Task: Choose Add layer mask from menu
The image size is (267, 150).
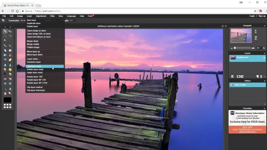Action: point(34,66)
